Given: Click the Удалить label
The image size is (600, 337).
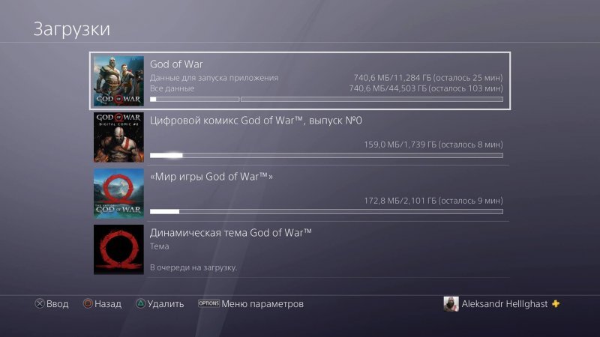Looking at the screenshot, I should [x=166, y=304].
